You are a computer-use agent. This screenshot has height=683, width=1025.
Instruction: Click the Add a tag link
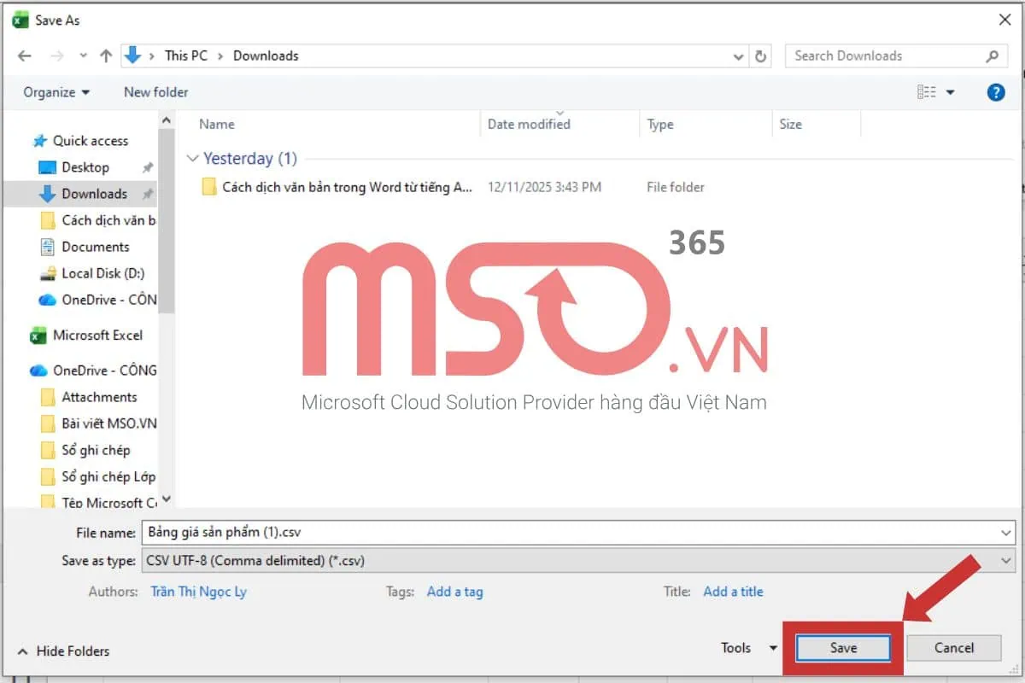[454, 592]
